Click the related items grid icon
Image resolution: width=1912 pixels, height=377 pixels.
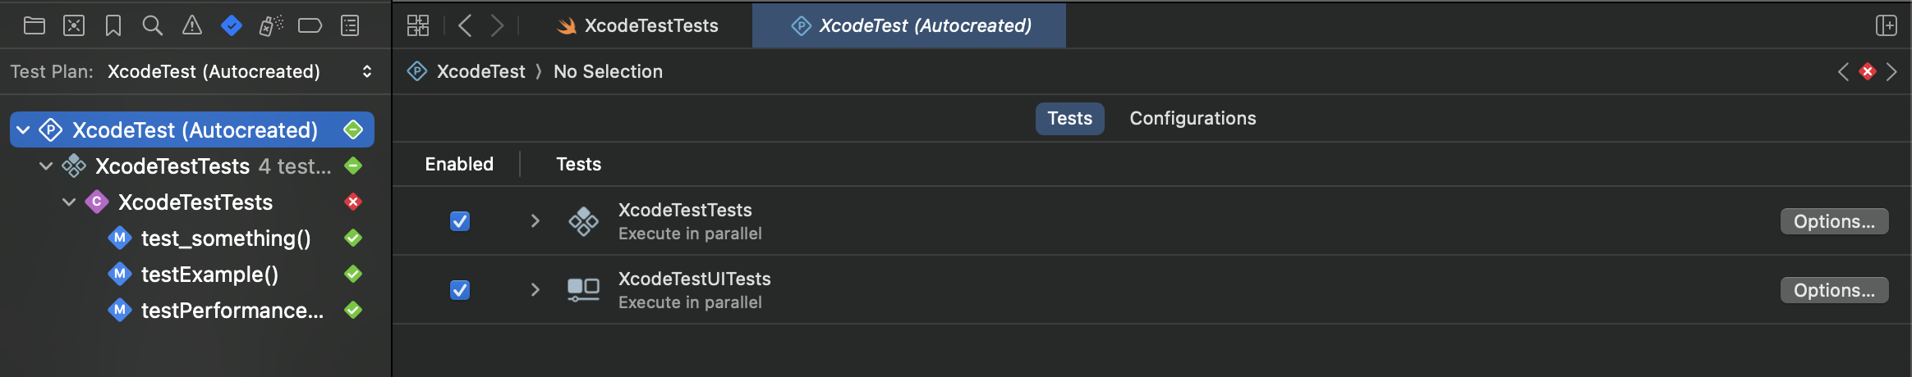[x=418, y=25]
